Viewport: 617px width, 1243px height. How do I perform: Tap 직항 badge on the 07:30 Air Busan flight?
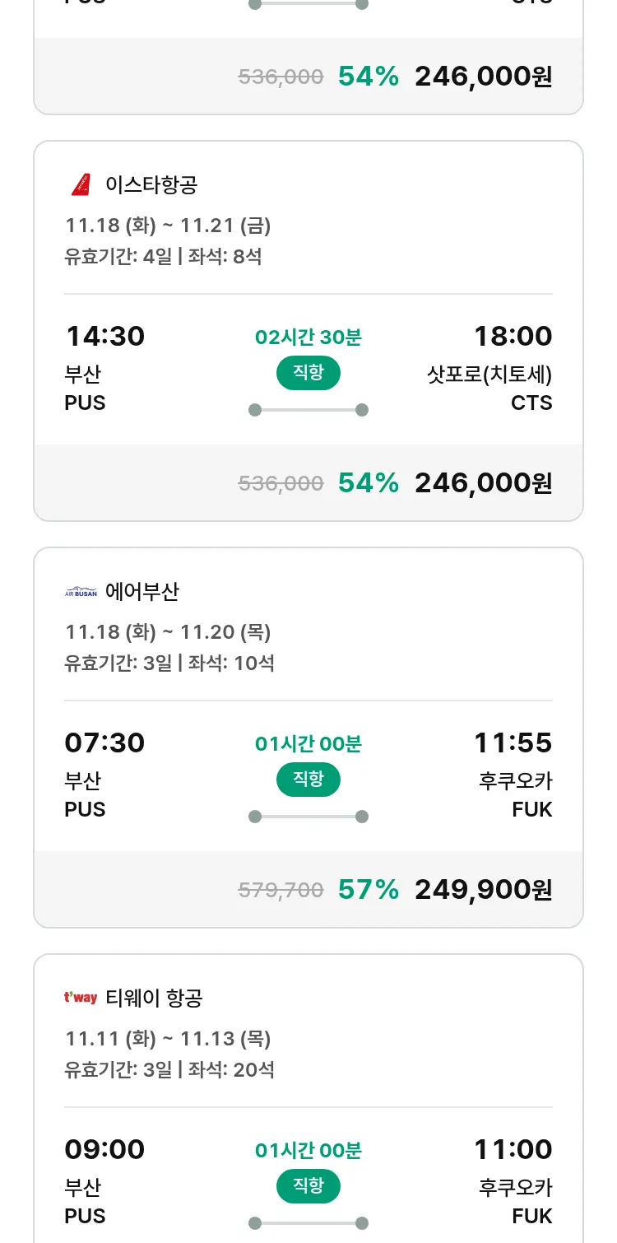click(308, 780)
